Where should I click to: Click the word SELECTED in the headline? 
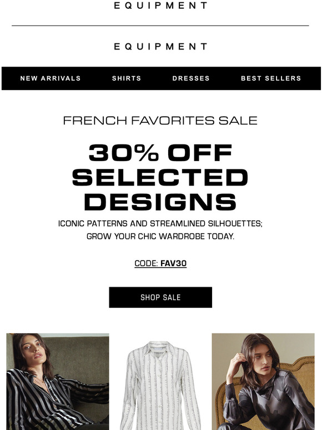click(x=160, y=177)
